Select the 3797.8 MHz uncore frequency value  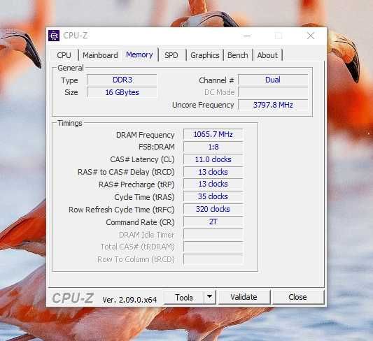coord(273,105)
